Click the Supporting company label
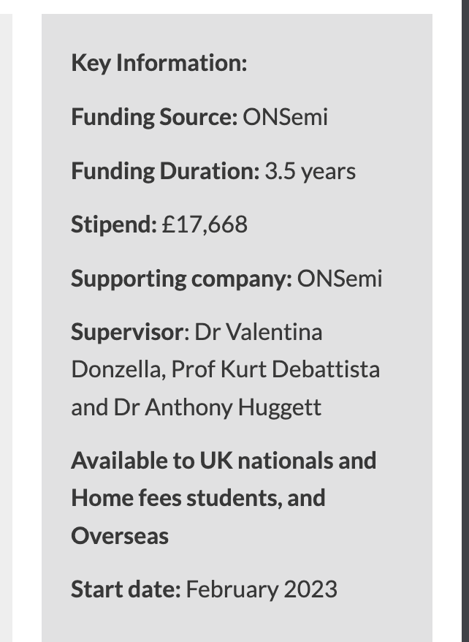The width and height of the screenshot is (469, 642). pyautogui.click(x=181, y=279)
